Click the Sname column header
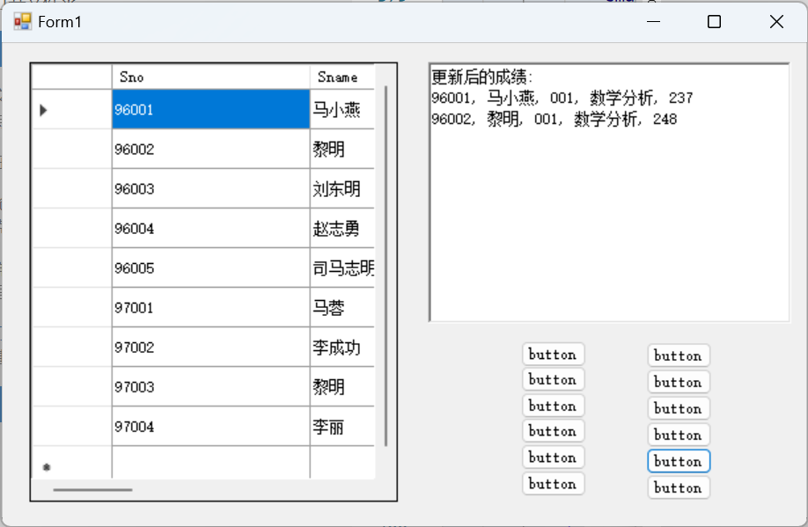 [x=342, y=77]
